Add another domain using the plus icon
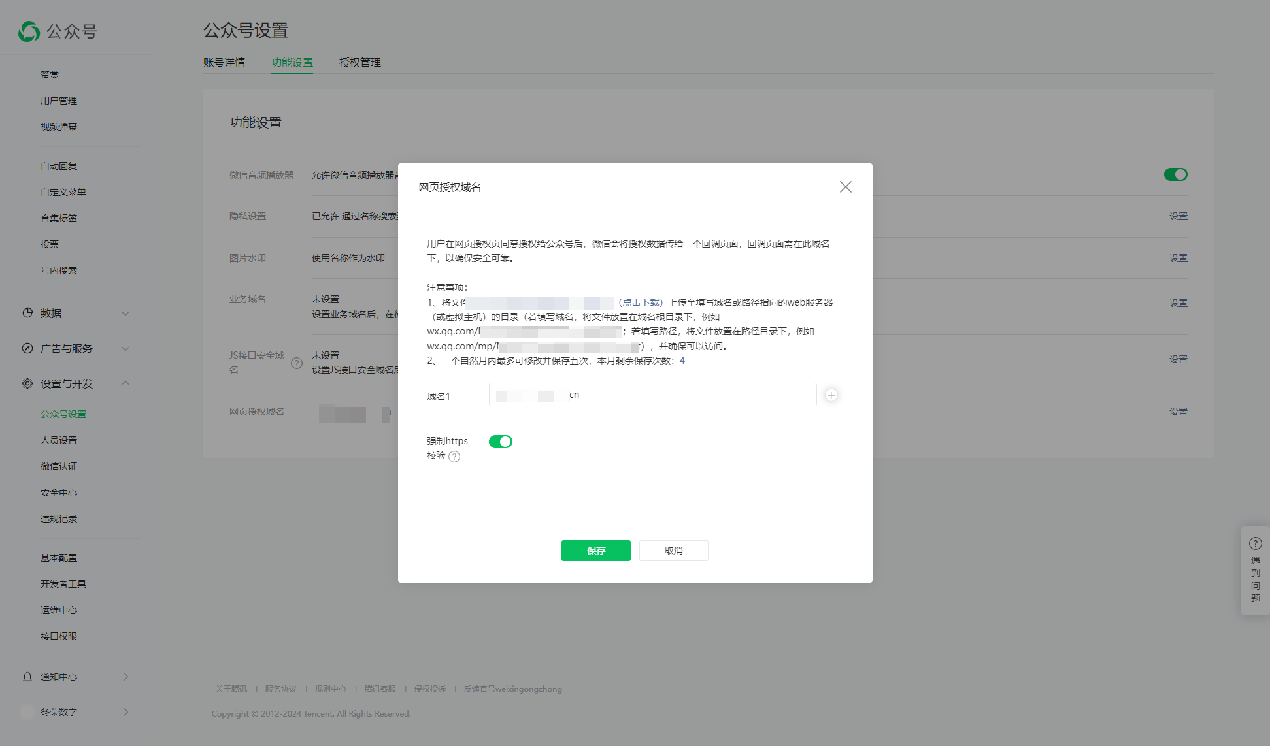 831,395
